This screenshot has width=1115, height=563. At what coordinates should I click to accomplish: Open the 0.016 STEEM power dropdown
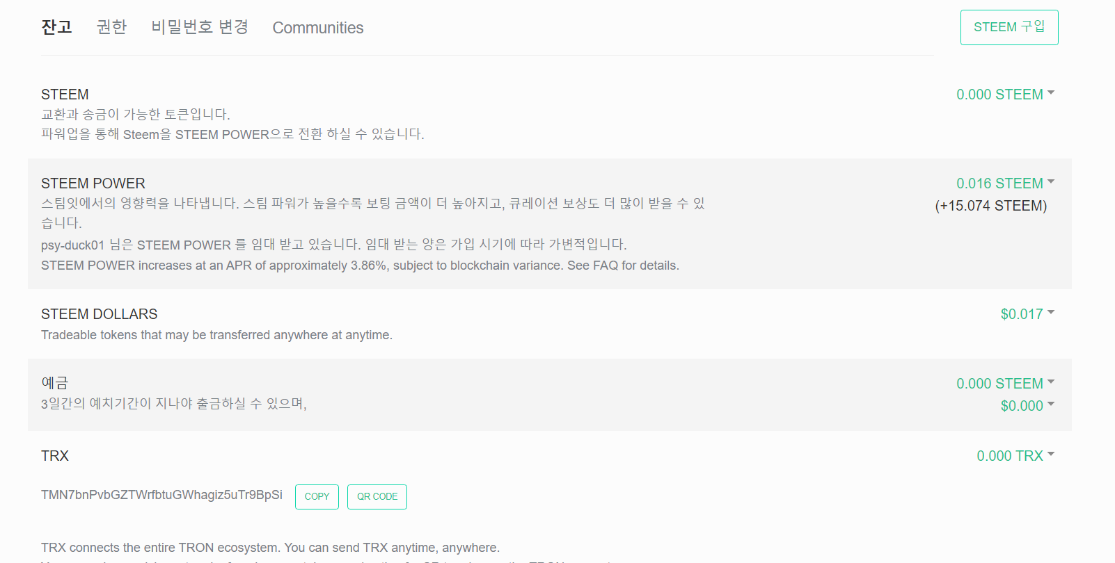coord(1006,183)
